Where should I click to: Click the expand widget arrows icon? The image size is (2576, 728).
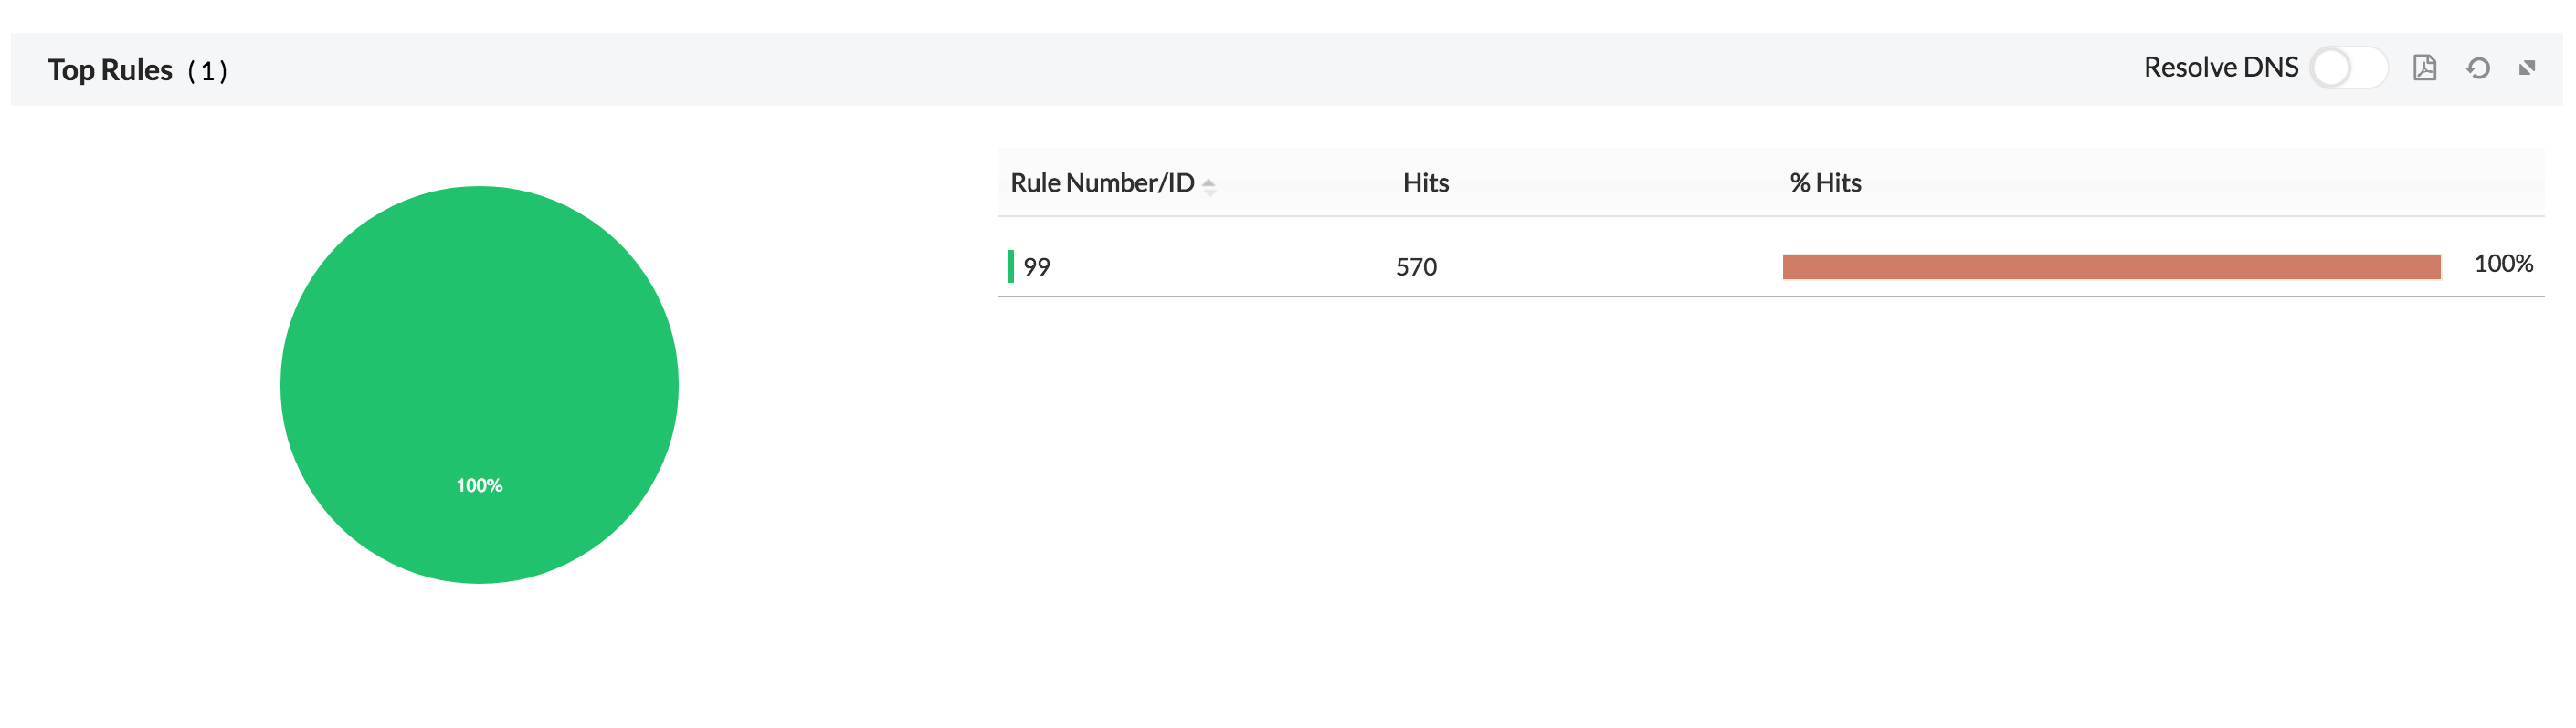pos(2526,68)
